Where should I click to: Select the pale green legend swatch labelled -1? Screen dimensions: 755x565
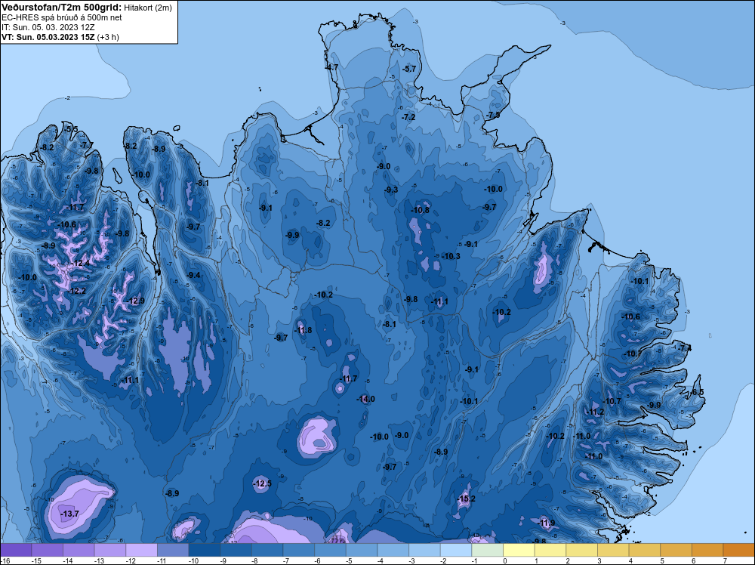(487, 550)
